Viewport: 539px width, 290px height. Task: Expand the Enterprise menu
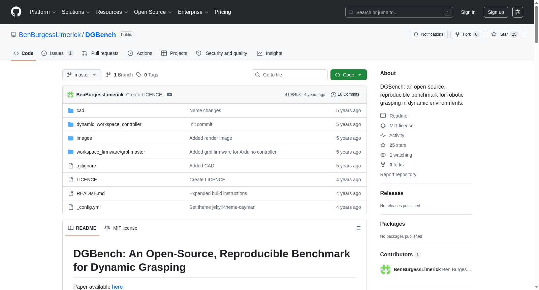pyautogui.click(x=193, y=12)
